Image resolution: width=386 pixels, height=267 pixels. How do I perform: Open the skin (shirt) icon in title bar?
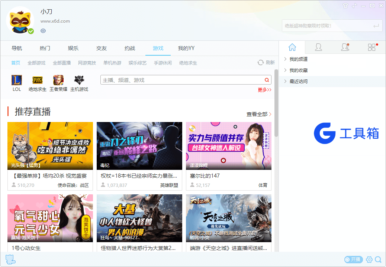[x=345, y=6]
